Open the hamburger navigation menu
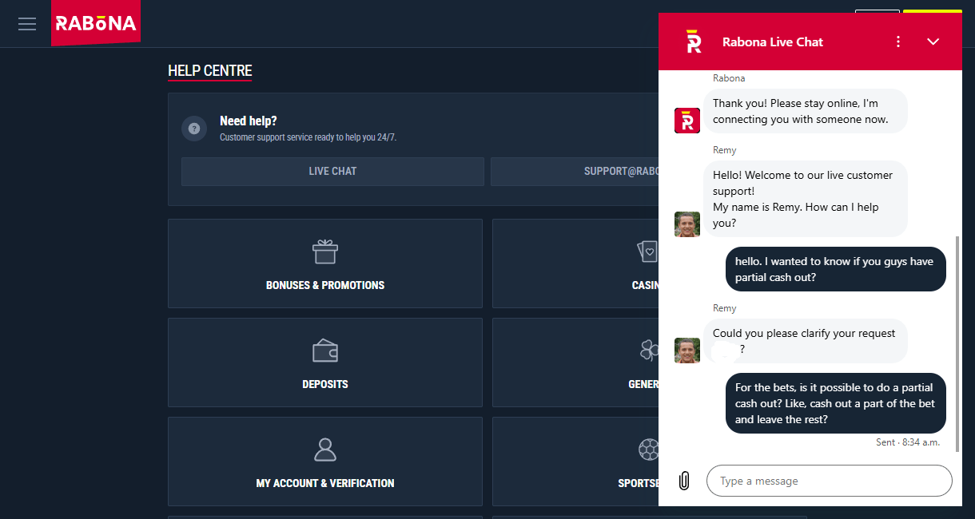Screen dimensions: 975x519 tap(27, 24)
